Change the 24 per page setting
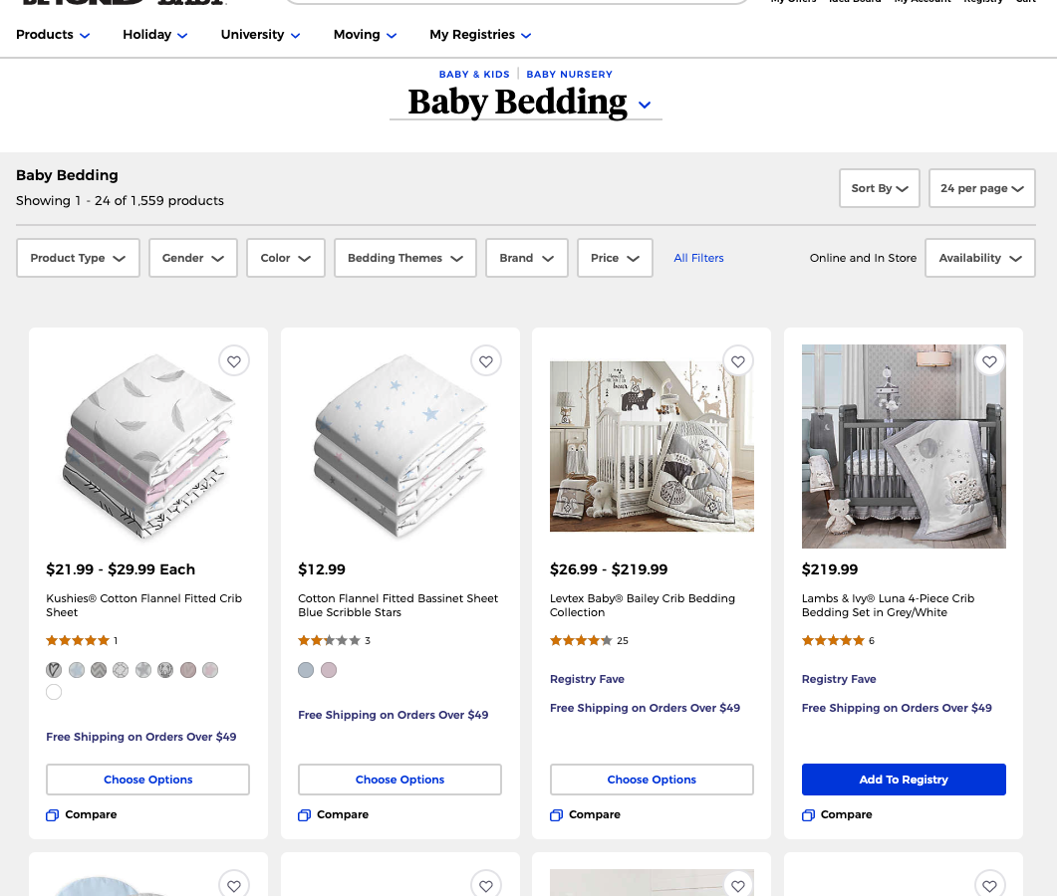Image resolution: width=1057 pixels, height=896 pixels. tap(981, 188)
